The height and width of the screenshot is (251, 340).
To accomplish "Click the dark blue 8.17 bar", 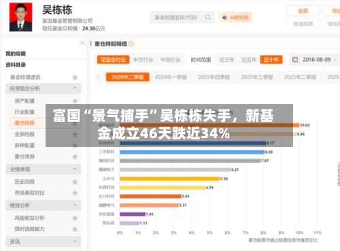I will [192, 144].
